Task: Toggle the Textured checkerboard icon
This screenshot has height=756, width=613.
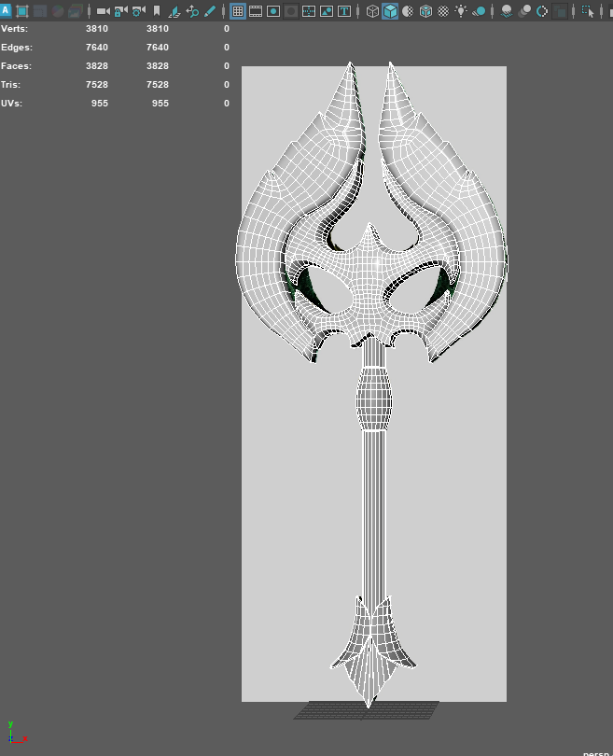Action: (x=443, y=11)
